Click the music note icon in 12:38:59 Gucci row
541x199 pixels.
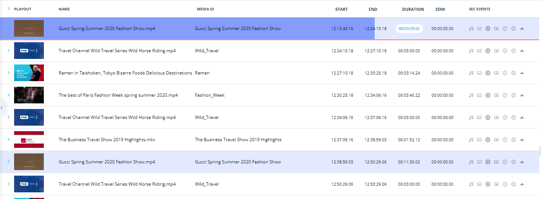click(471, 162)
